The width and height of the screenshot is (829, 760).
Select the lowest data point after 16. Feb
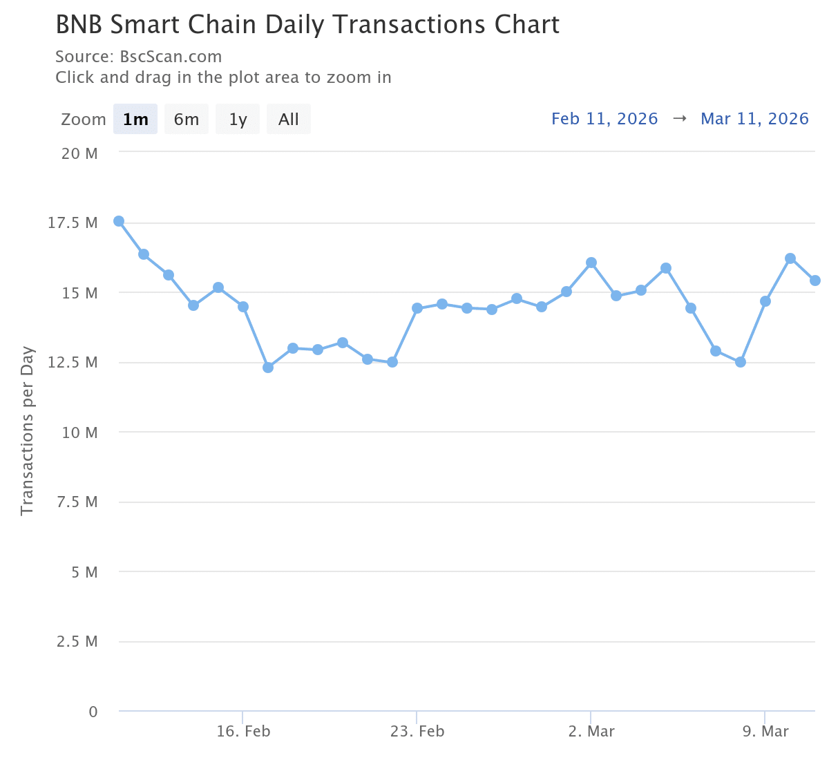pyautogui.click(x=268, y=368)
